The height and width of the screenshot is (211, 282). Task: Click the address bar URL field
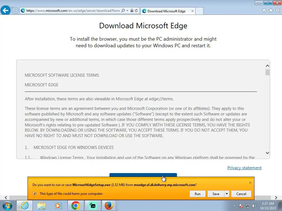[73, 11]
